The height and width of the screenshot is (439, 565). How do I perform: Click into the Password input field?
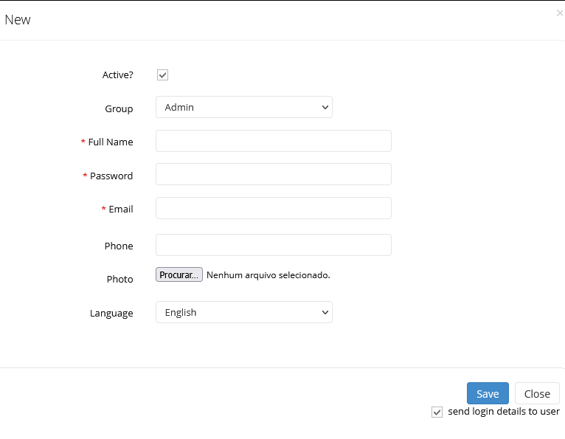click(273, 174)
